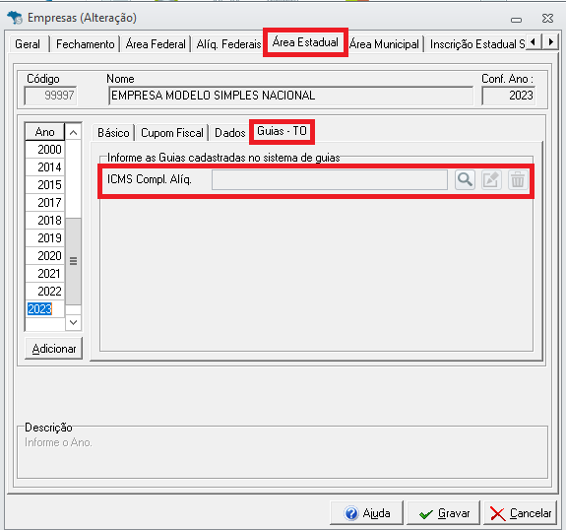Open the Área Estadual tab

(305, 42)
